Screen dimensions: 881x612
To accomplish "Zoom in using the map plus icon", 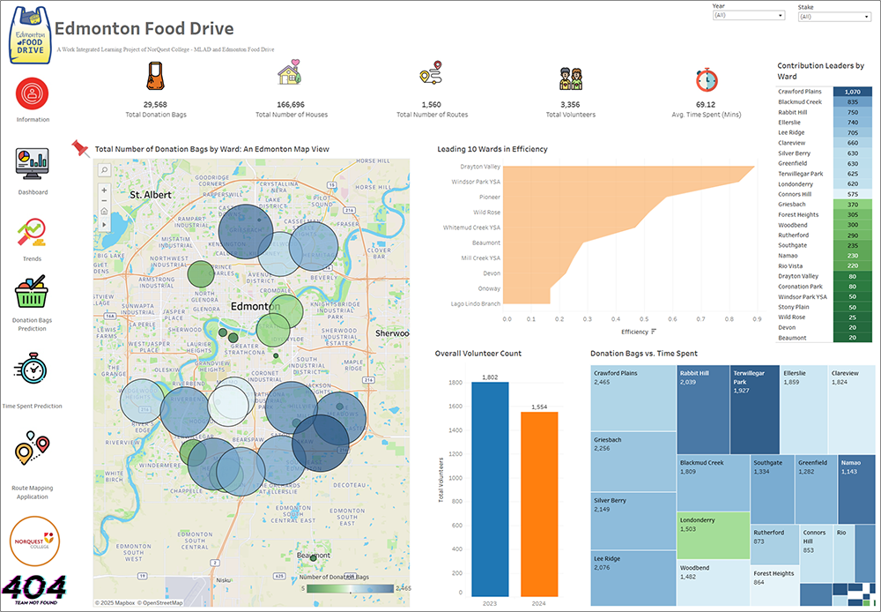I will point(104,190).
